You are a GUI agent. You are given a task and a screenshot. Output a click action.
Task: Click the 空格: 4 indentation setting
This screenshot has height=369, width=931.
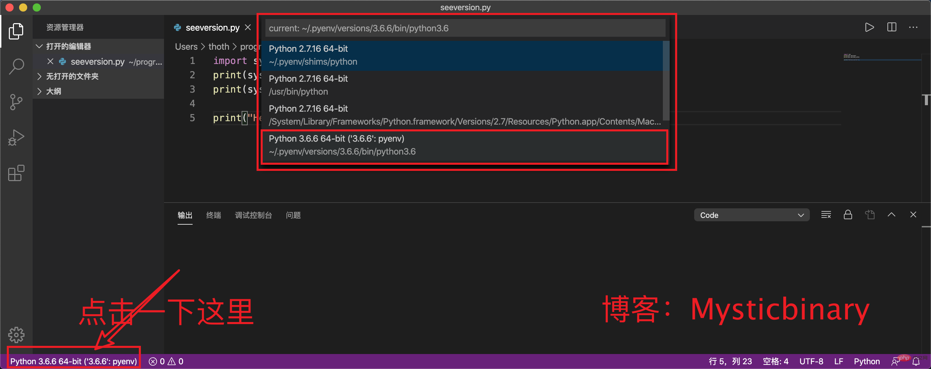[775, 362]
